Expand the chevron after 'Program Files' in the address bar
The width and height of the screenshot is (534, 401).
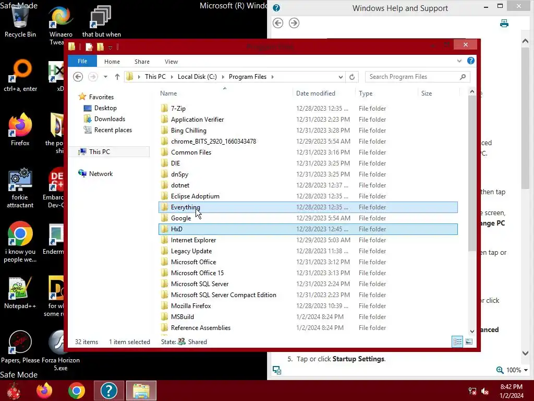[x=272, y=77]
